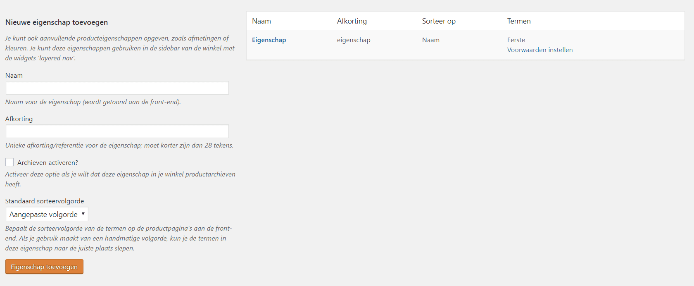The image size is (694, 286).
Task: Click the Eerste term text
Action: 516,40
